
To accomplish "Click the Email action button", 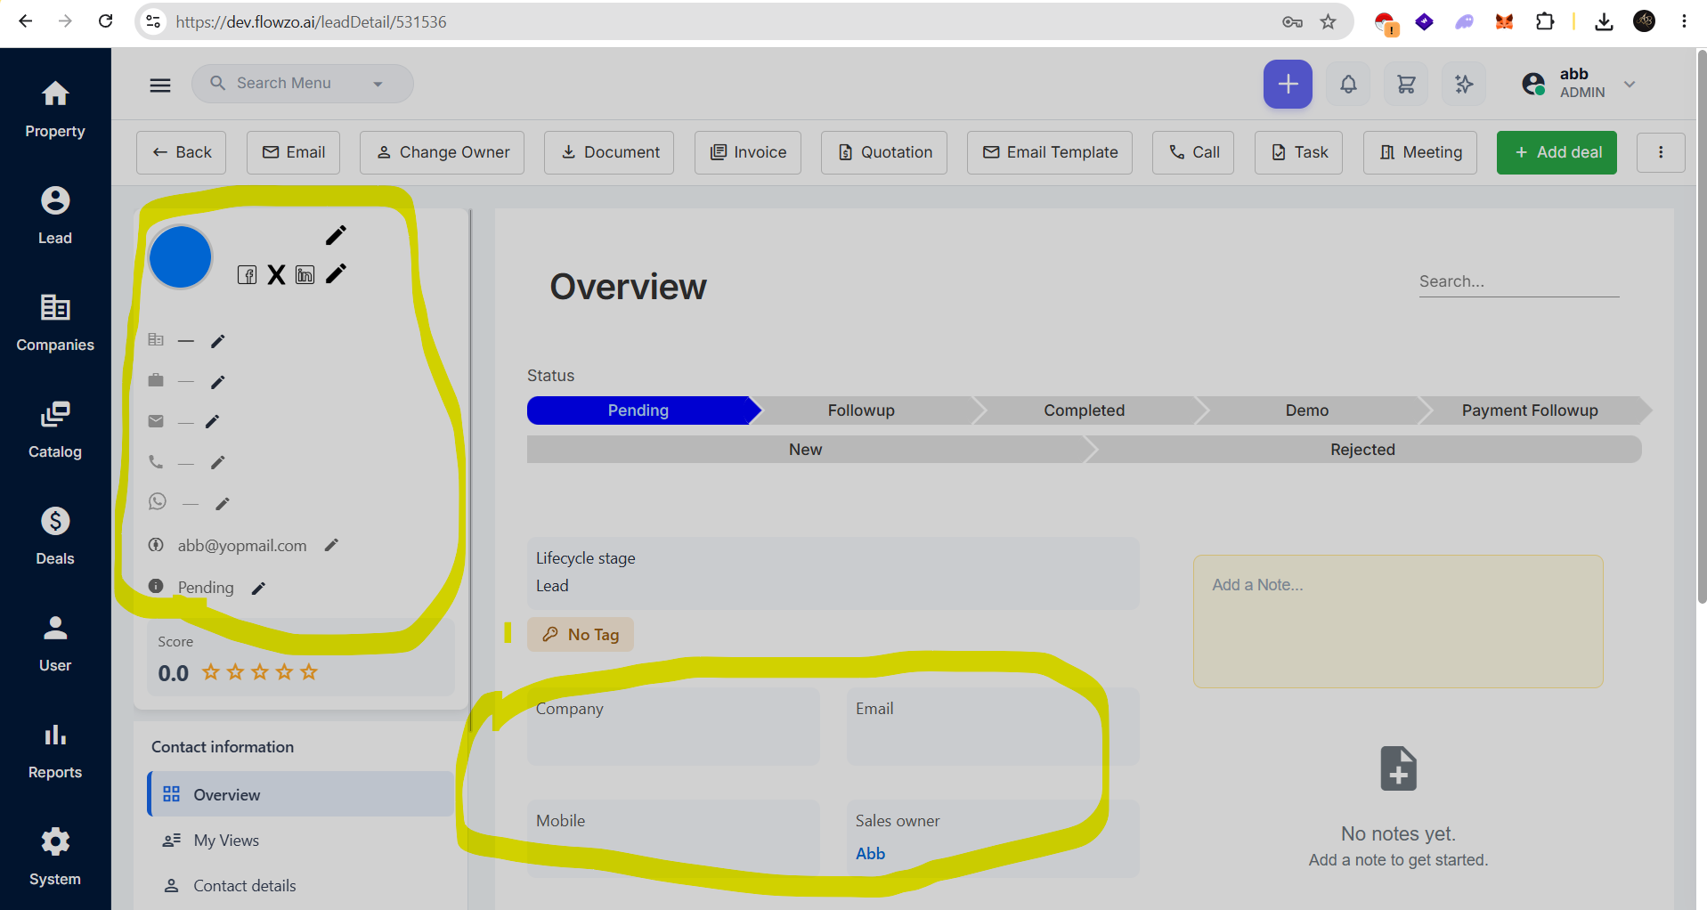I will [x=293, y=152].
